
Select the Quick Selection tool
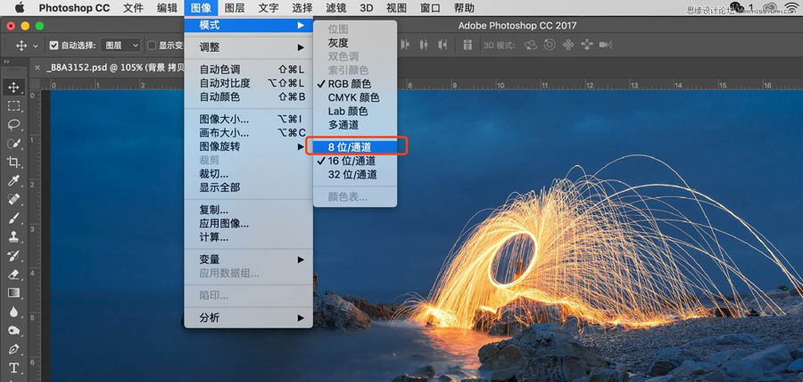pos(13,144)
